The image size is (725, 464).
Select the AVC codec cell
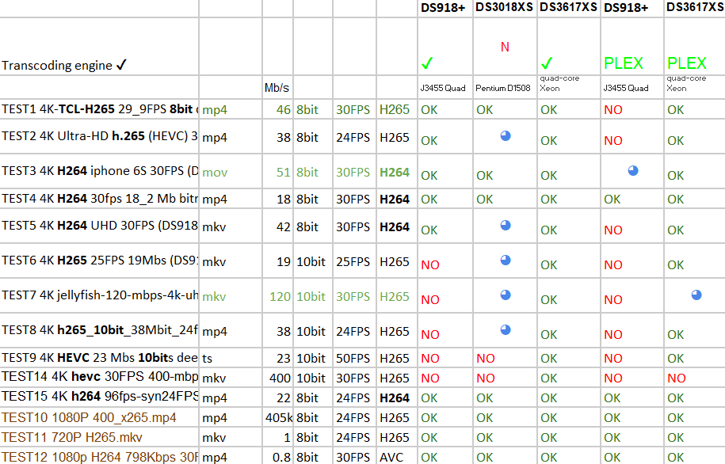(x=397, y=455)
